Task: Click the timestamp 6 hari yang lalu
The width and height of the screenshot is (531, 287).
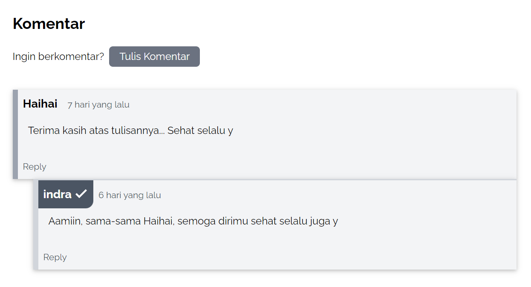Action: pyautogui.click(x=130, y=195)
